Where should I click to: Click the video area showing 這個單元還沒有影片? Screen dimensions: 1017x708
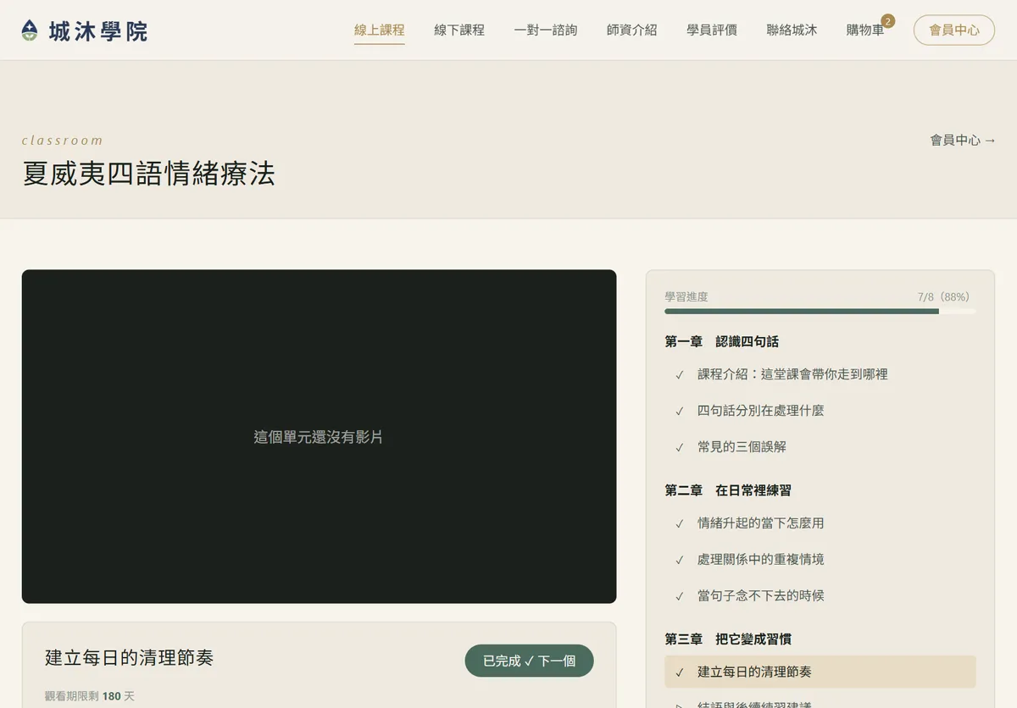point(319,436)
